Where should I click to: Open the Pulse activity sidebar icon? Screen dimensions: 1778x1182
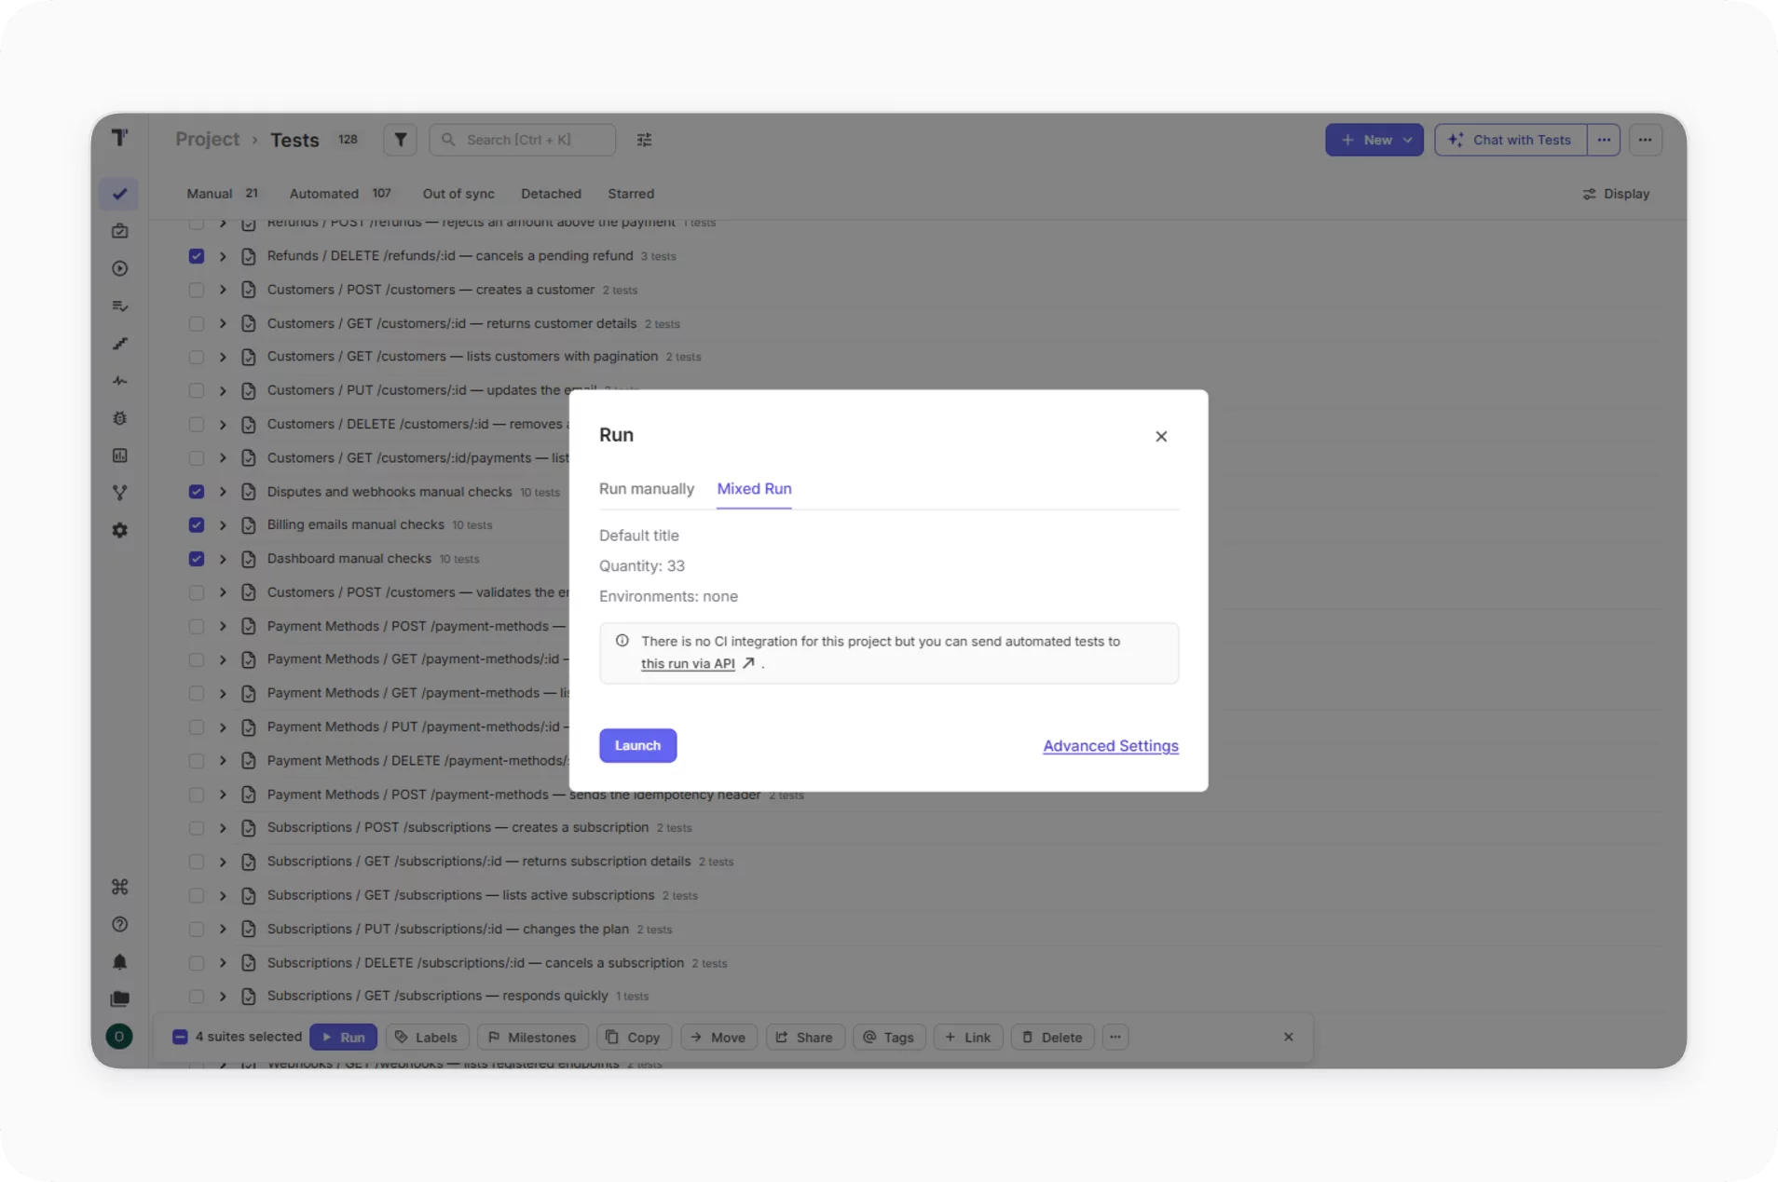[x=119, y=381]
